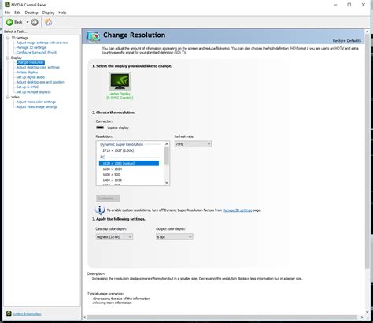Select the 1600 × 900 resolution
Image resolution: width=373 pixels, height=323 pixels.
(112, 175)
